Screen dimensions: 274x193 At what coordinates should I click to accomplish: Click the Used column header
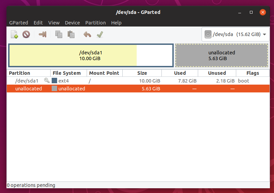179,73
